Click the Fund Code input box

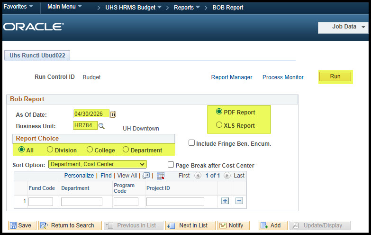coord(41,202)
